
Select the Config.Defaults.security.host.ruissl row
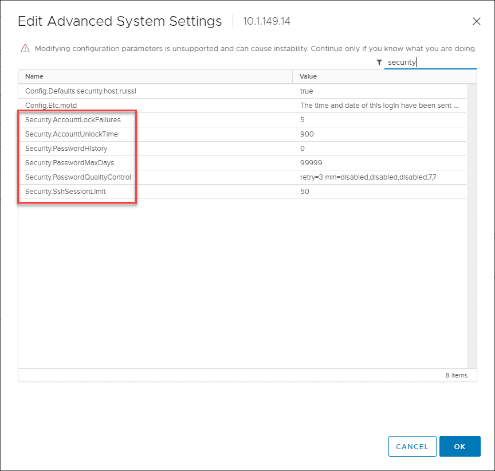[81, 91]
